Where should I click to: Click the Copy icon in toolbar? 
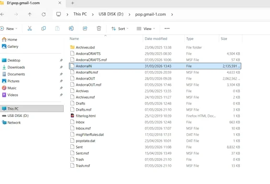click(44, 28)
